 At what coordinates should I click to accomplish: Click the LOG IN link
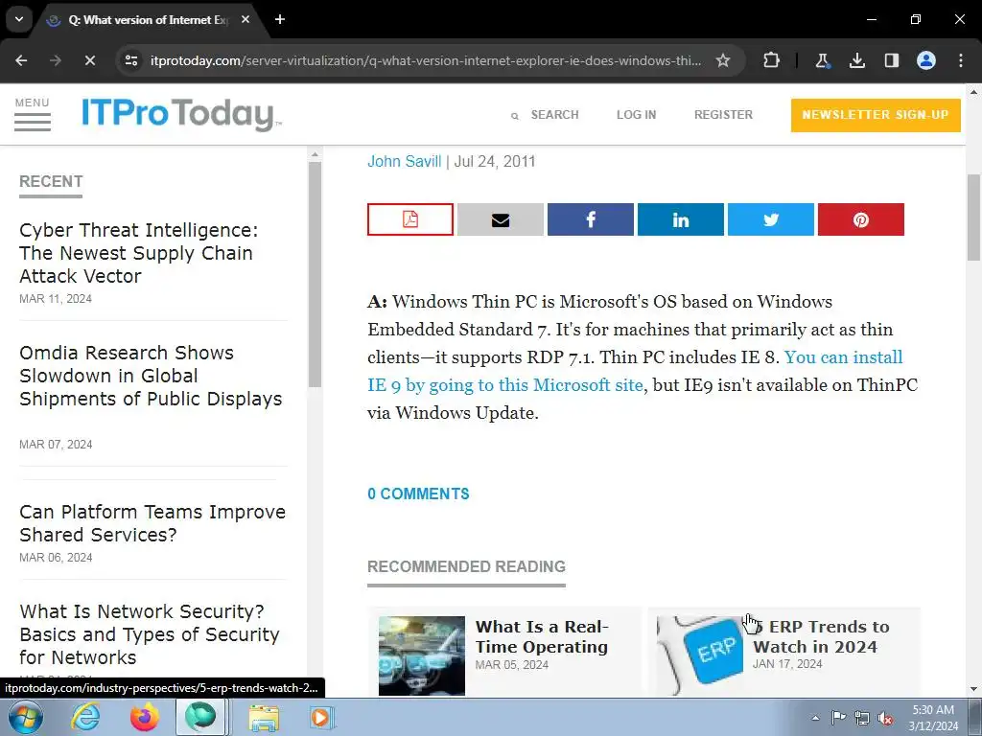[637, 115]
